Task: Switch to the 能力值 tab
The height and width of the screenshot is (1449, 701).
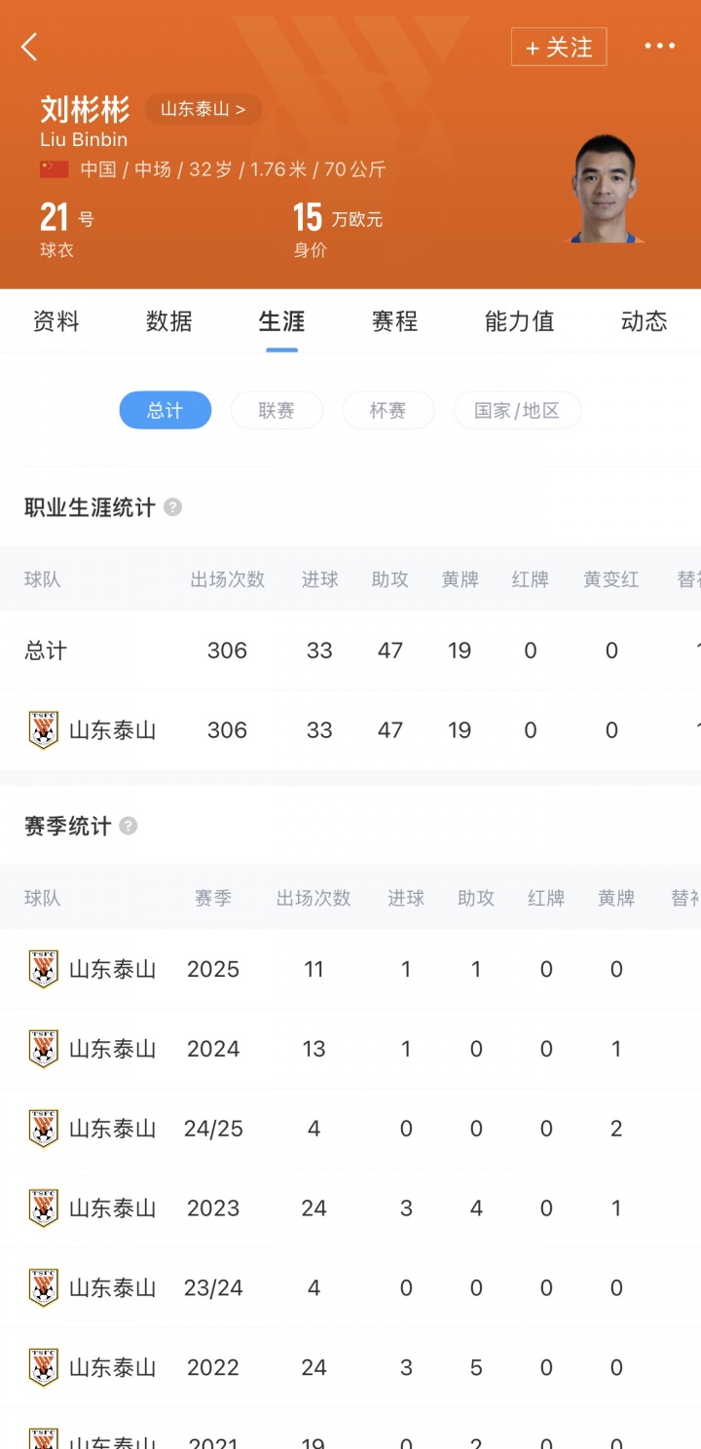Action: click(519, 322)
